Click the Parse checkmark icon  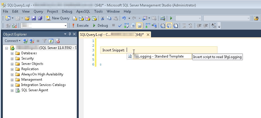coord(120,26)
